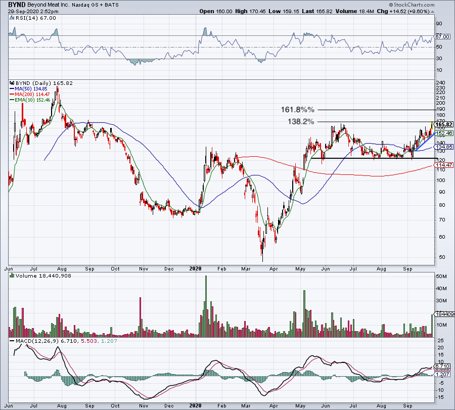
Task: Click the Last 165.82 header value
Action: (317, 11)
